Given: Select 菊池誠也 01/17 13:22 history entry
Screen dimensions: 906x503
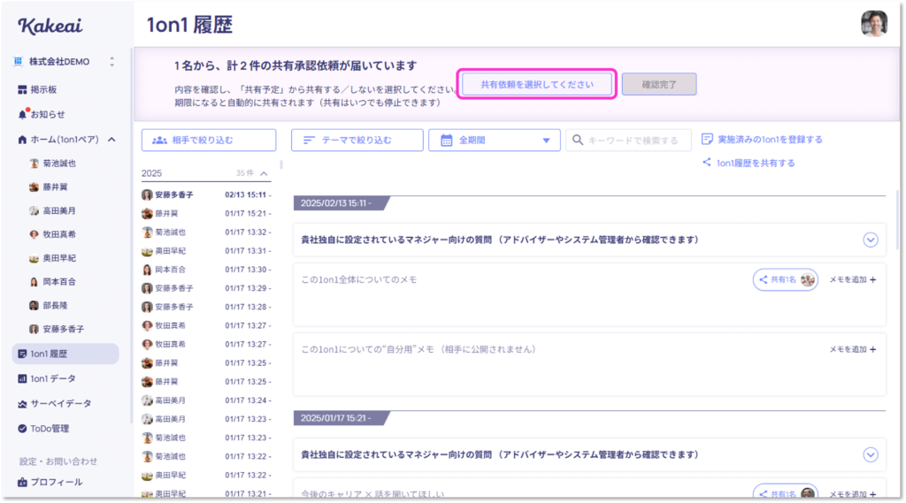Looking at the screenshot, I should point(206,456).
